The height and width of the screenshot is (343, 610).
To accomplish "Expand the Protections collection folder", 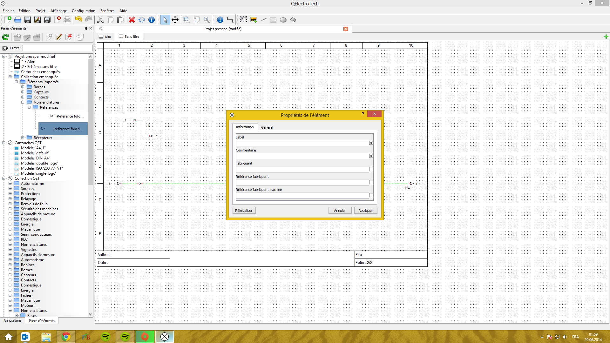I will 10,194.
